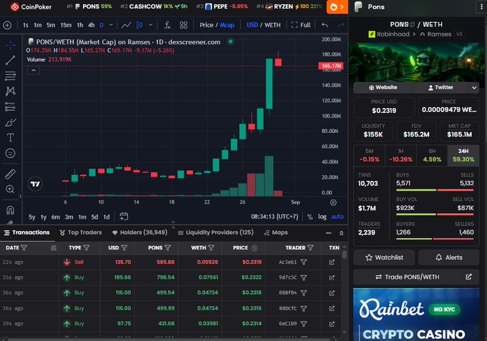Open the Liquidity Providers (125) tab
487x341 pixels.
tap(216, 232)
